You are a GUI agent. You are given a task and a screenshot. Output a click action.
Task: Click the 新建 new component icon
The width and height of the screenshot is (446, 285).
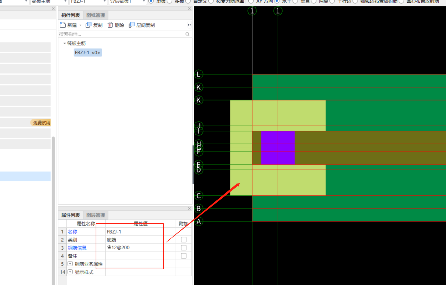tap(63, 25)
